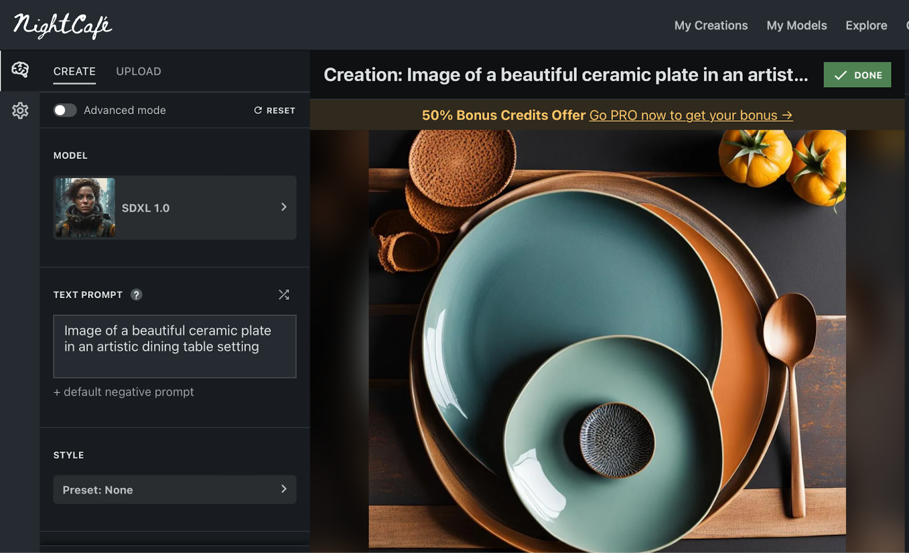Follow Go PRO now bonus link

point(691,115)
